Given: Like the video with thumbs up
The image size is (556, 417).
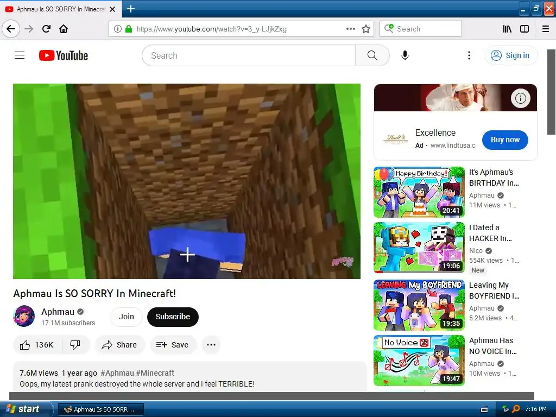Looking at the screenshot, I should click(37, 345).
